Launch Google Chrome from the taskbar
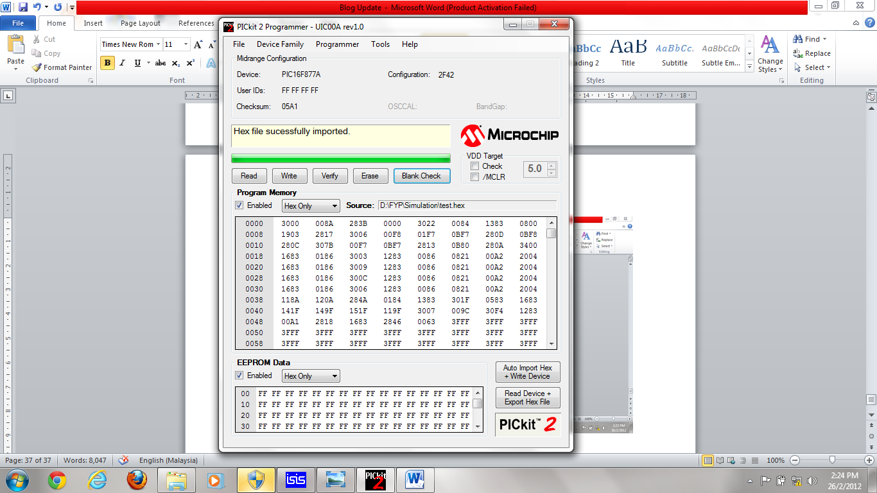877x493 pixels. coord(57,480)
